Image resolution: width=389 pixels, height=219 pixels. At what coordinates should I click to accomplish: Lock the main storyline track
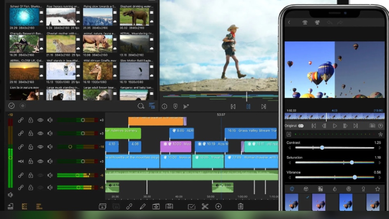30,161
